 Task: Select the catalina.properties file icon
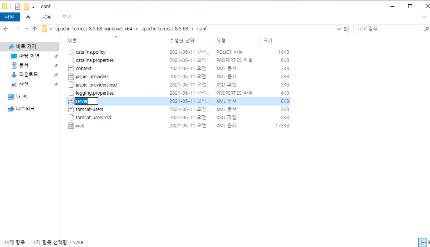(x=71, y=60)
